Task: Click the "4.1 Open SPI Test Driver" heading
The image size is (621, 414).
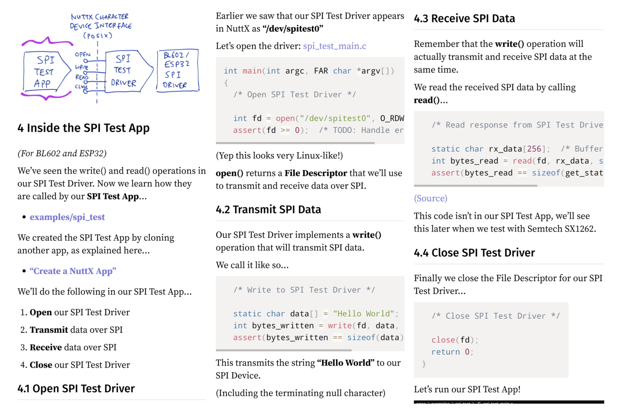Action: click(76, 389)
